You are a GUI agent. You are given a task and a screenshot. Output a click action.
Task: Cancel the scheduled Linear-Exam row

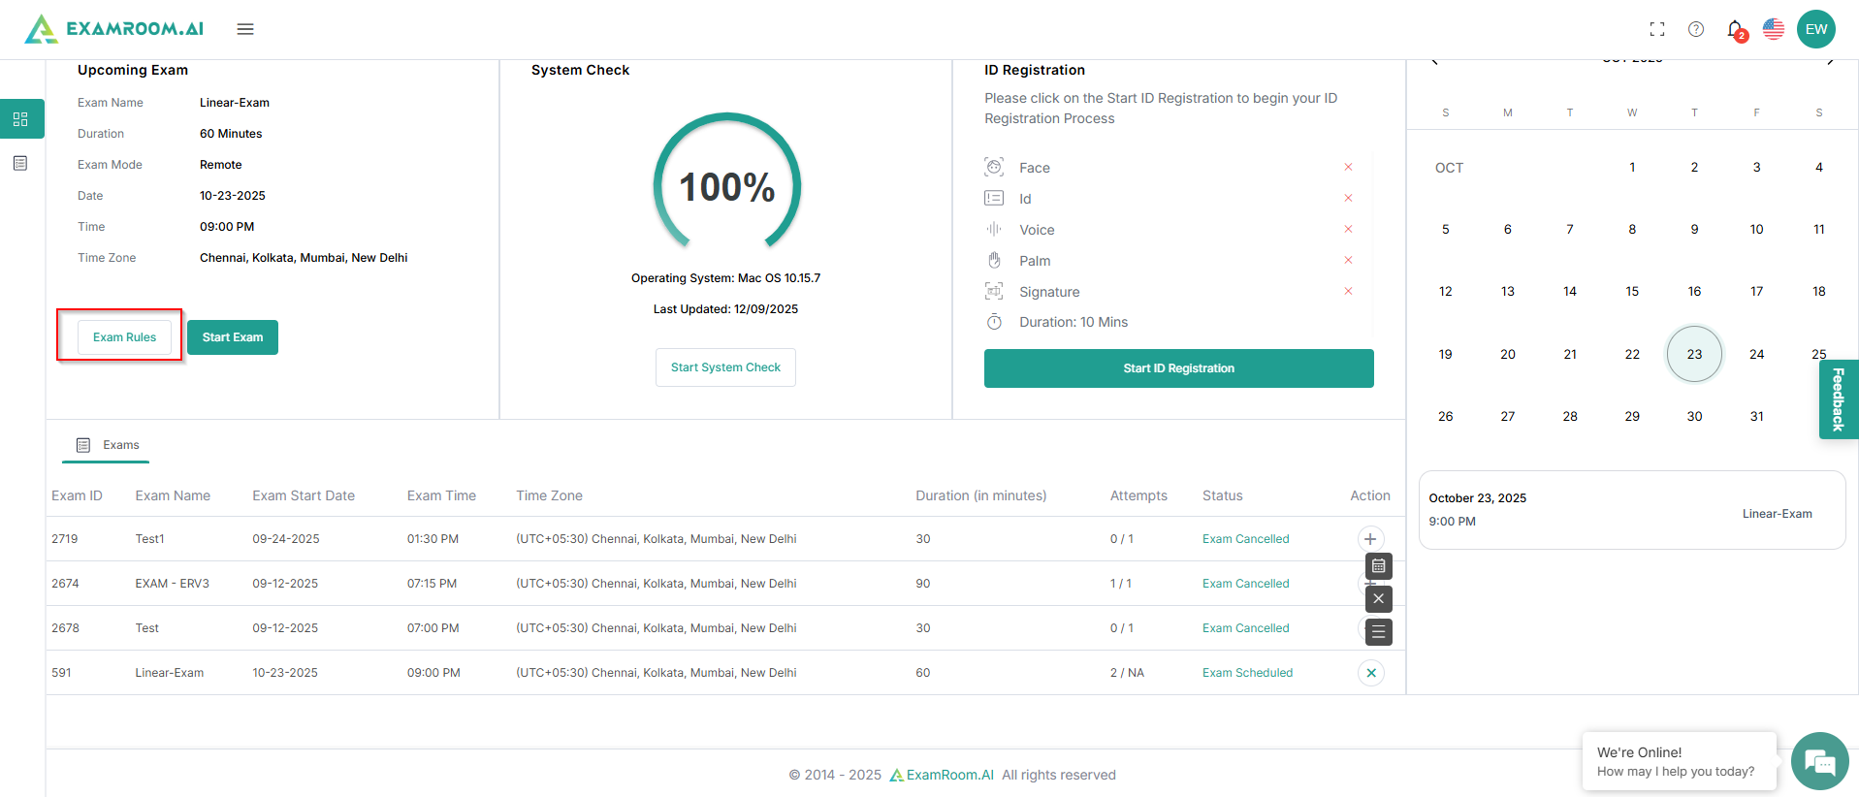click(x=1370, y=673)
